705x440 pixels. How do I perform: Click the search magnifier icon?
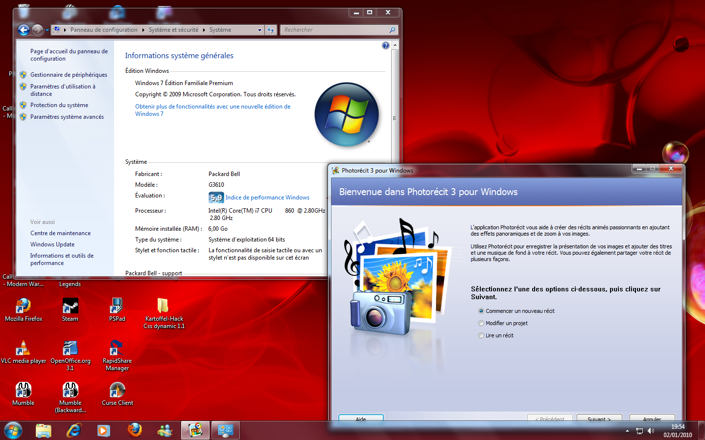point(392,30)
